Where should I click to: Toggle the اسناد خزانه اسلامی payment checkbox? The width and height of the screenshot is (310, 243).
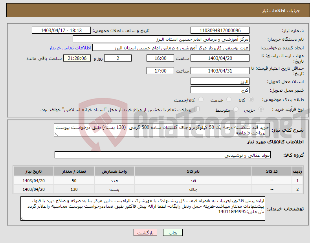pyautogui.click(x=197, y=109)
